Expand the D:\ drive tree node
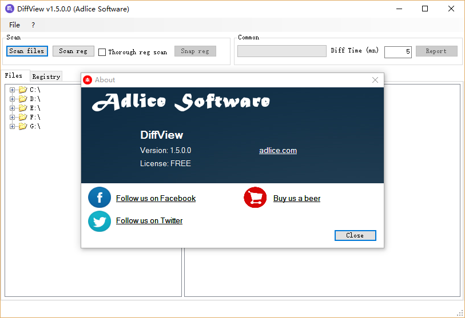 [12, 99]
